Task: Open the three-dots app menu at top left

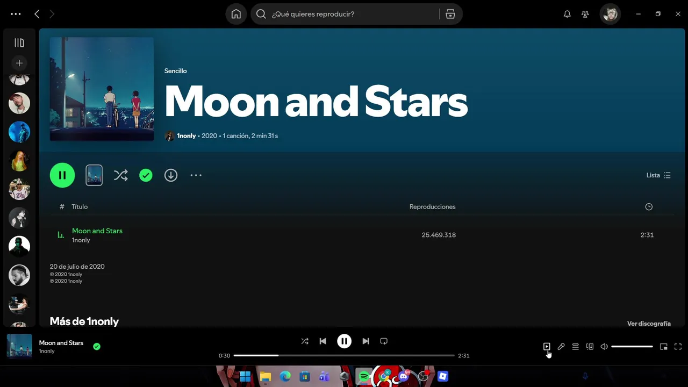Action: (x=16, y=14)
